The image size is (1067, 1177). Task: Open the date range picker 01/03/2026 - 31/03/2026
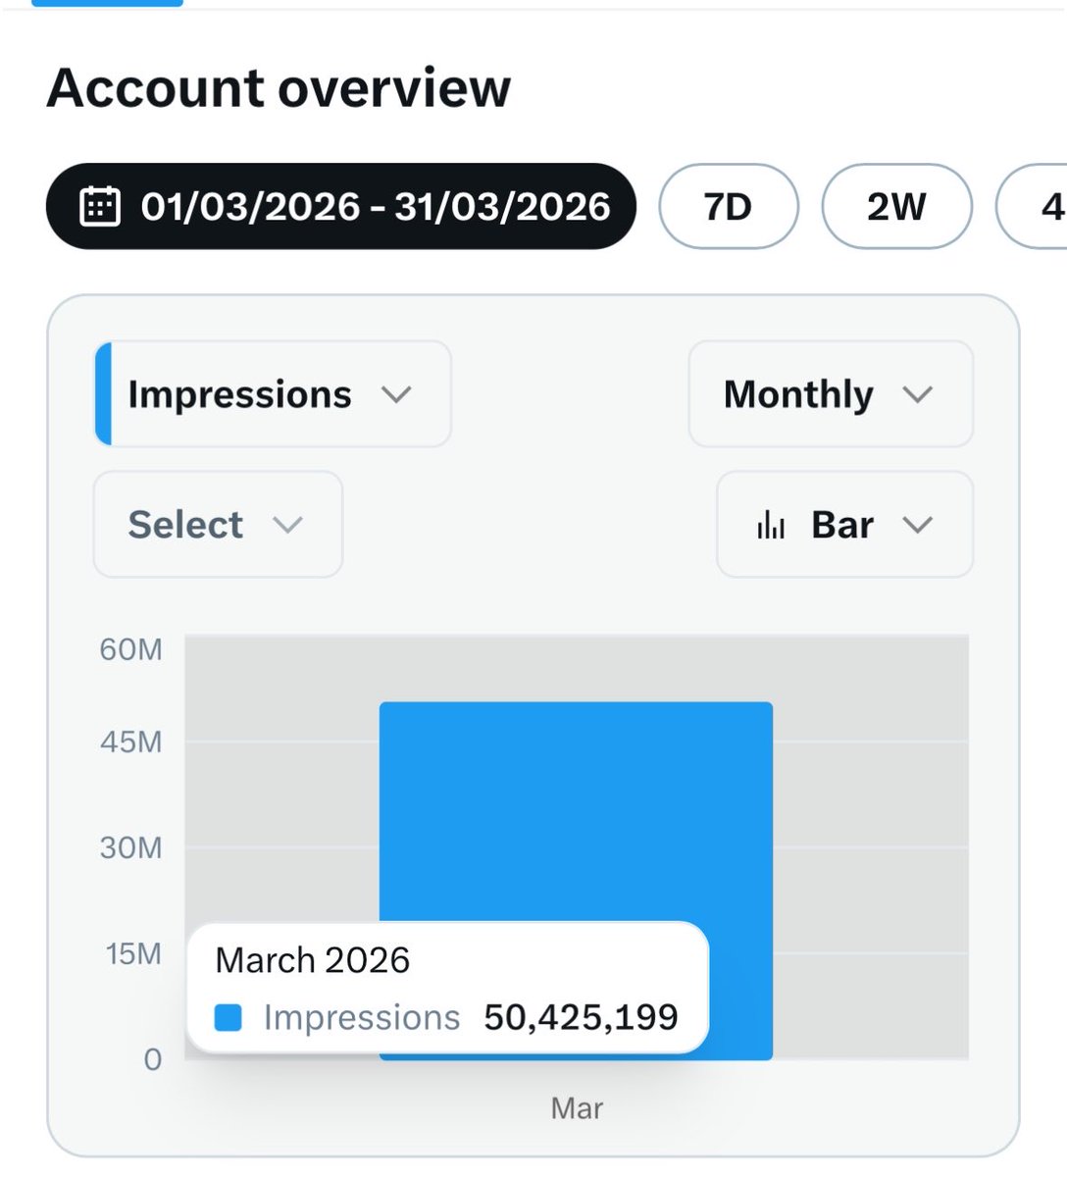tap(340, 206)
